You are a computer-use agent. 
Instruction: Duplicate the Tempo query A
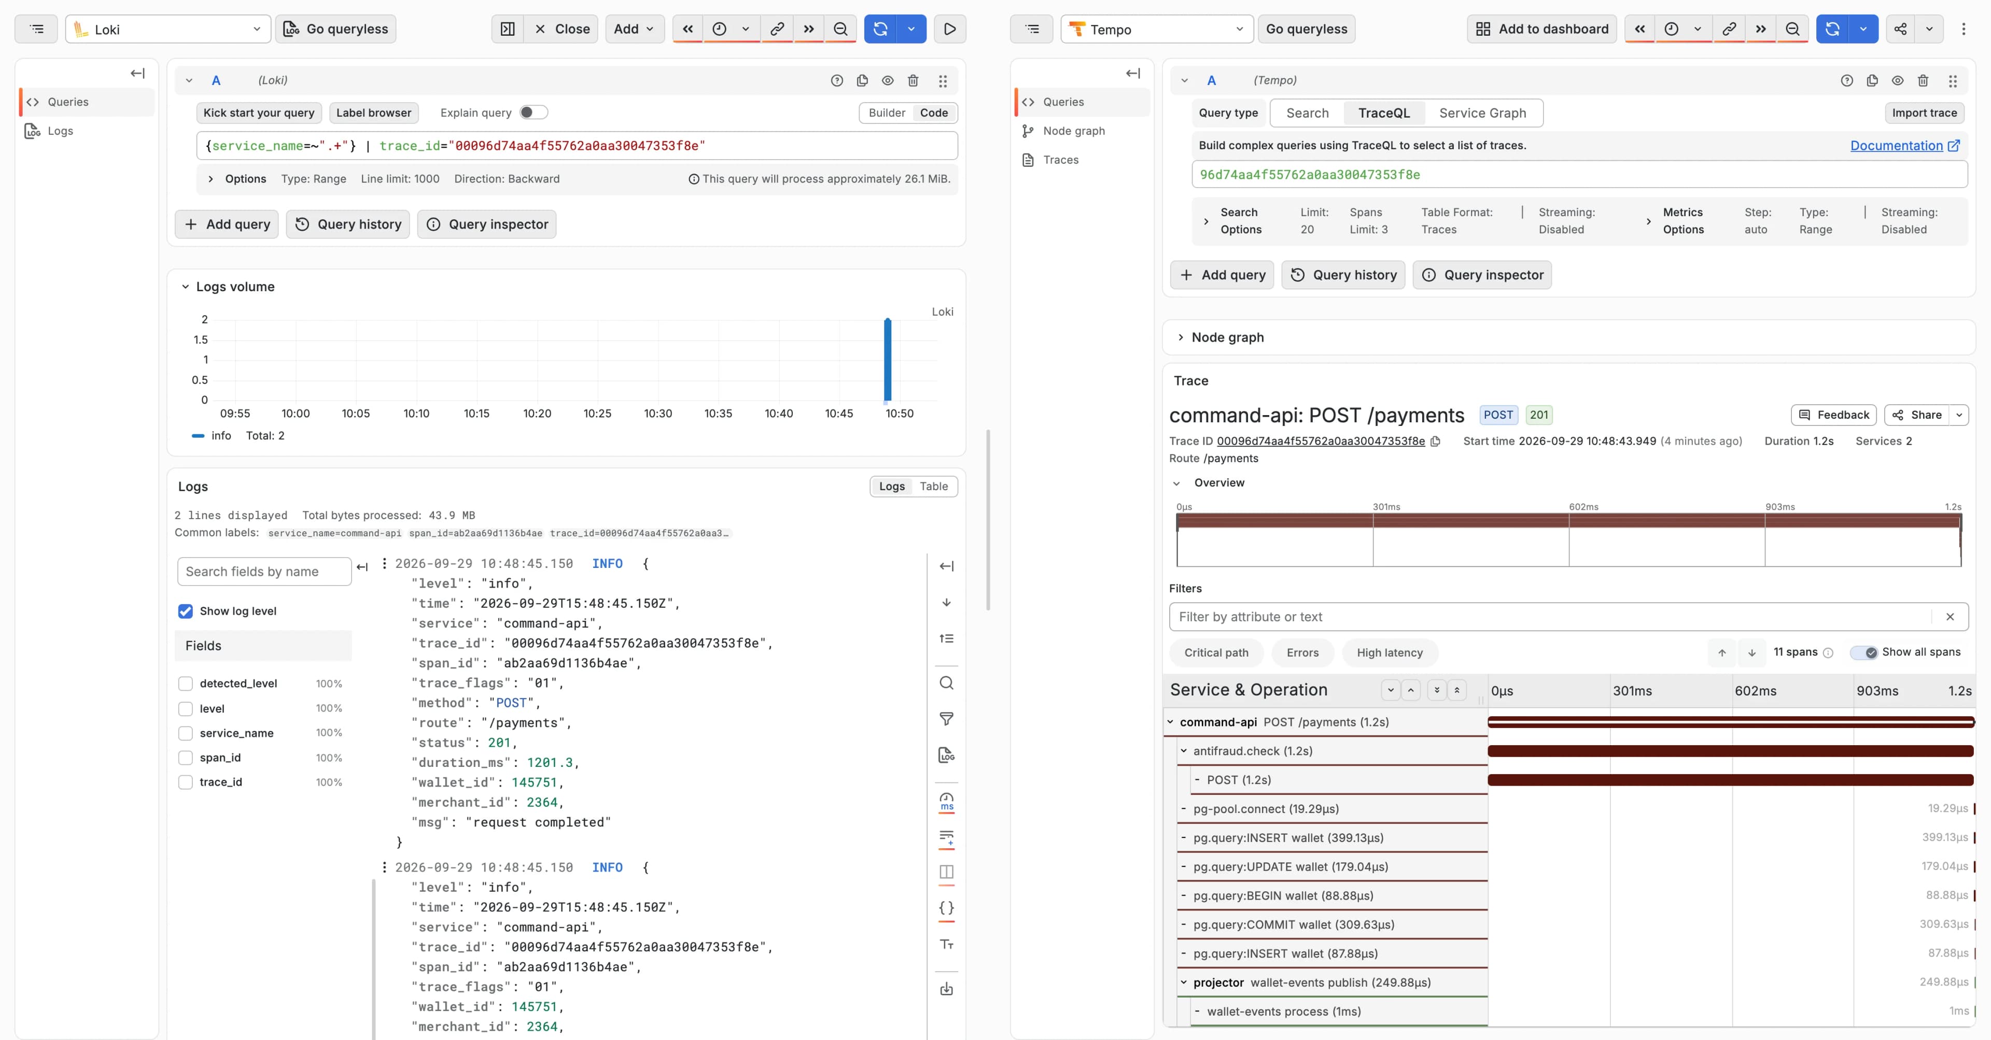pyautogui.click(x=1872, y=80)
